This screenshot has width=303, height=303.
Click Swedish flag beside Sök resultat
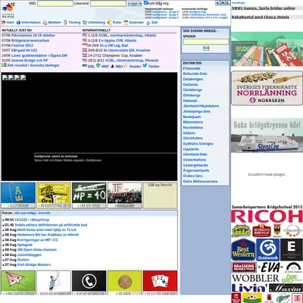click(4, 65)
